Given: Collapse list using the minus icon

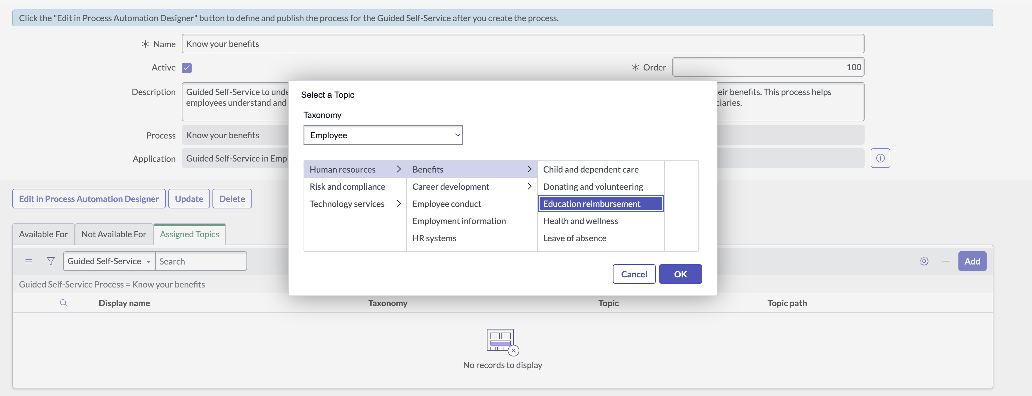Looking at the screenshot, I should point(946,261).
